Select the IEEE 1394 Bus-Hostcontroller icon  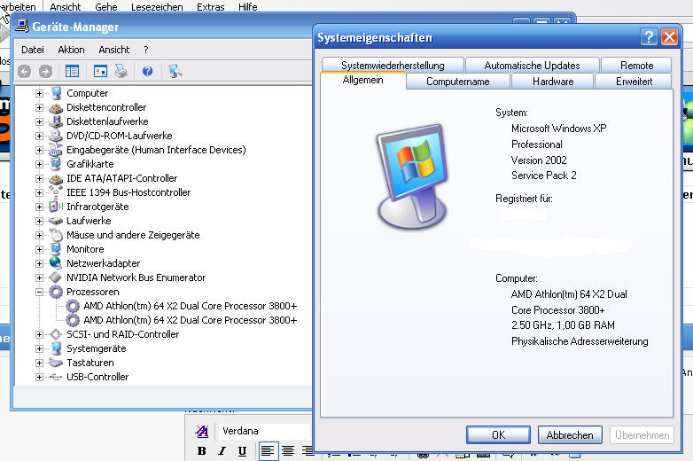(x=56, y=192)
